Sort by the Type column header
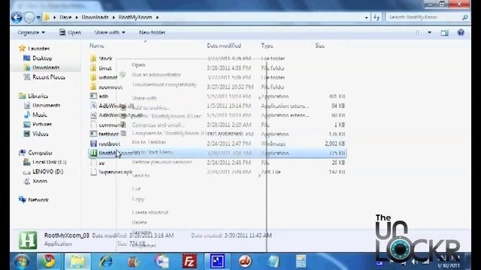Viewport: 481px width, 270px height. point(267,46)
